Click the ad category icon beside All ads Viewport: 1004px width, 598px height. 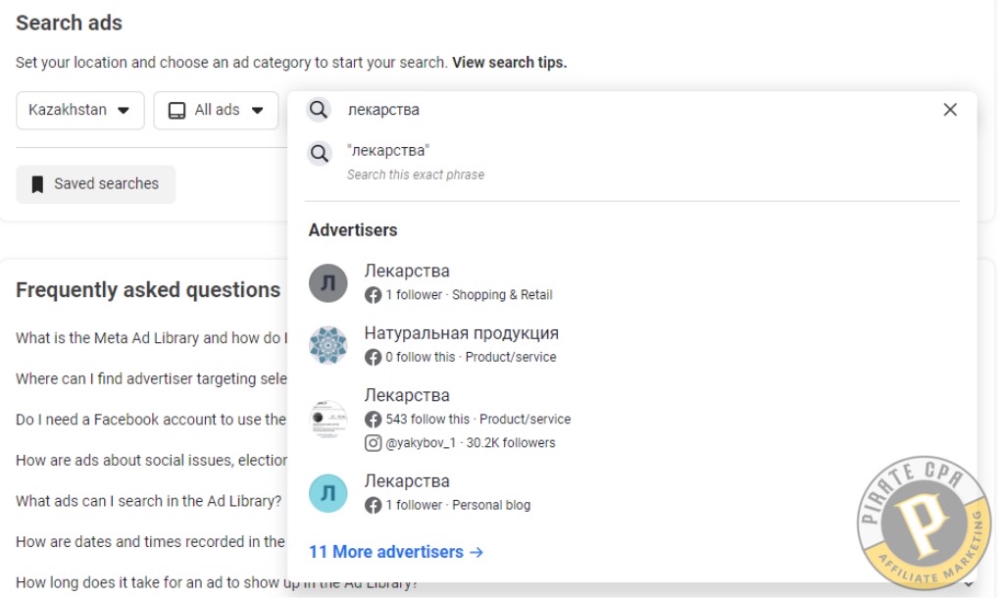(176, 110)
